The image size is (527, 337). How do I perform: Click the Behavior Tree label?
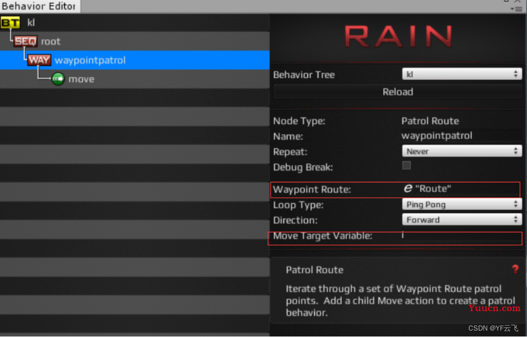pos(304,74)
